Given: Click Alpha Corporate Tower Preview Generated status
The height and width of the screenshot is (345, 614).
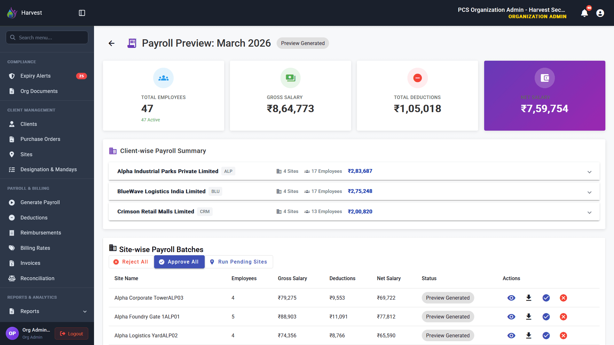Looking at the screenshot, I should [x=448, y=298].
